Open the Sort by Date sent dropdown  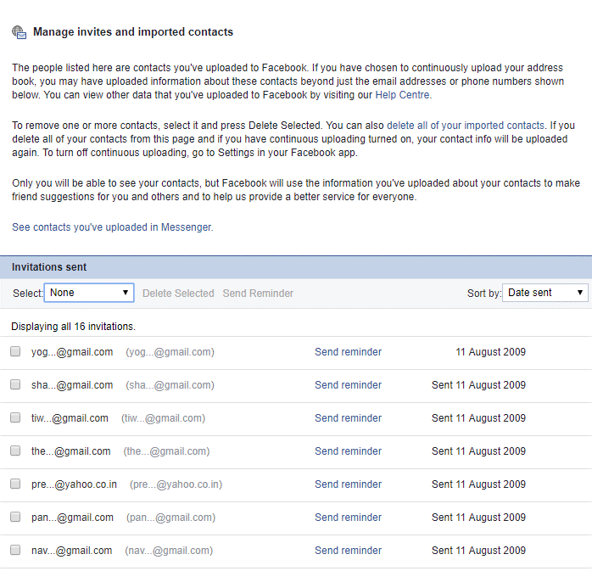pyautogui.click(x=545, y=293)
